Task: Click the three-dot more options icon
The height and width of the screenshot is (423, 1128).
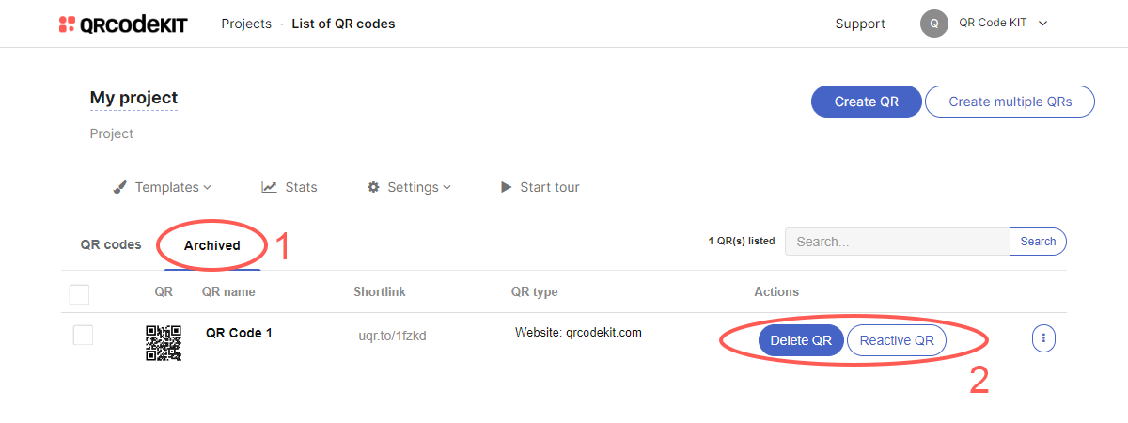Action: (1043, 338)
